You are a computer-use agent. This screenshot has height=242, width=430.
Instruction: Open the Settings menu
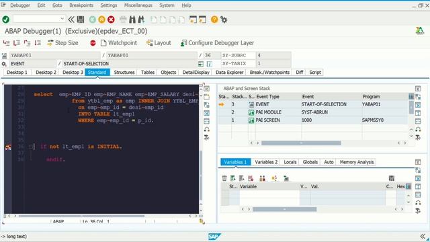(109, 5)
